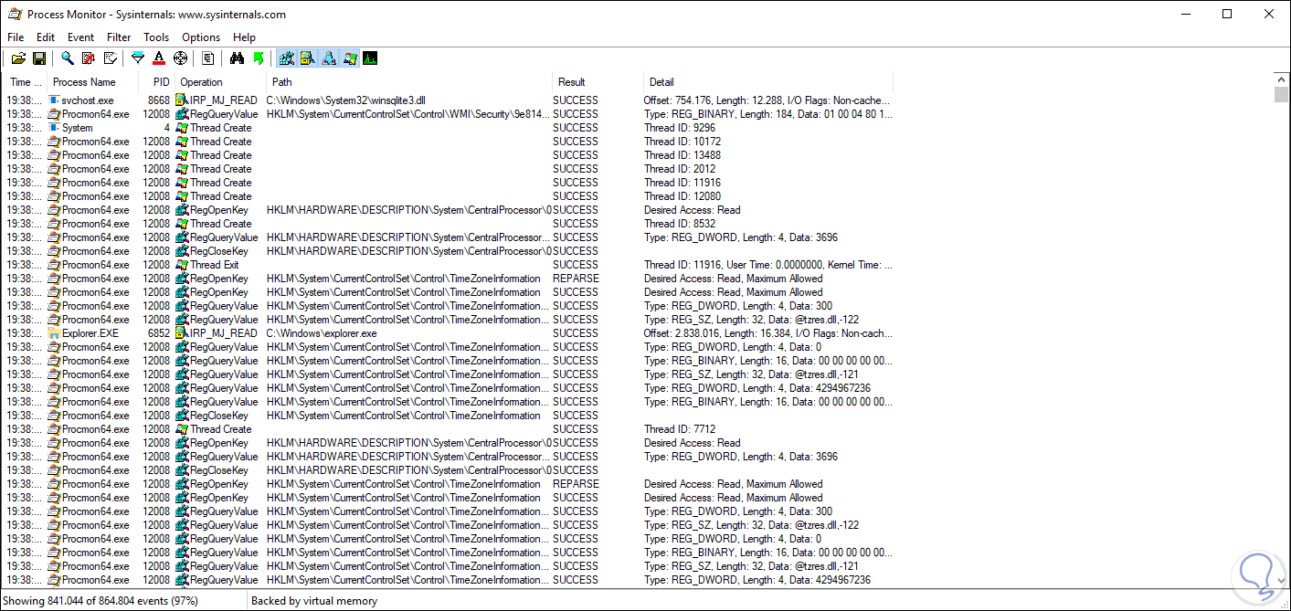The width and height of the screenshot is (1291, 611).
Task: Clear the display with the Clear icon
Action: [x=111, y=58]
